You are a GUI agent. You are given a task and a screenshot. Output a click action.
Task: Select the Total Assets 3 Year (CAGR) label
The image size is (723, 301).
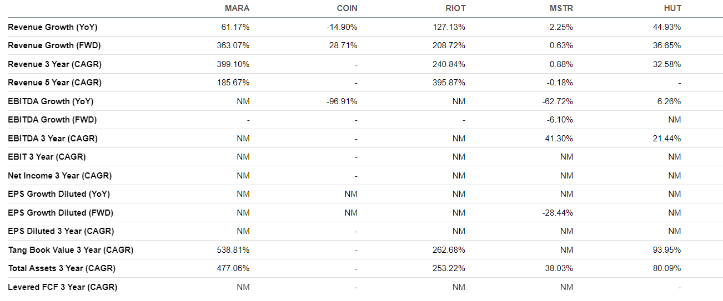tap(62, 268)
